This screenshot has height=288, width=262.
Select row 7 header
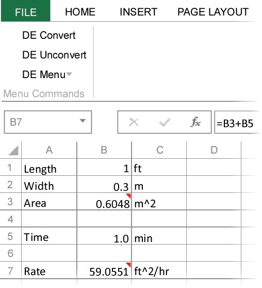click(11, 270)
